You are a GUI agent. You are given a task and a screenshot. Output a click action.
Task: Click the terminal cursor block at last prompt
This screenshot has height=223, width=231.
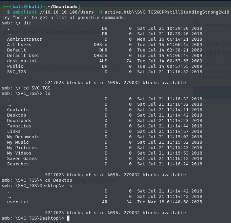pos(68,218)
